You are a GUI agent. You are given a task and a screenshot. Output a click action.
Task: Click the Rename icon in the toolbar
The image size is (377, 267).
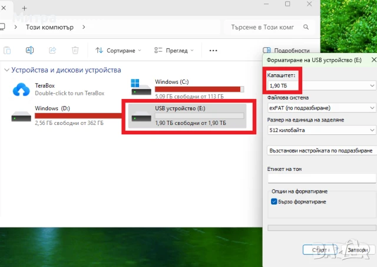(29, 51)
